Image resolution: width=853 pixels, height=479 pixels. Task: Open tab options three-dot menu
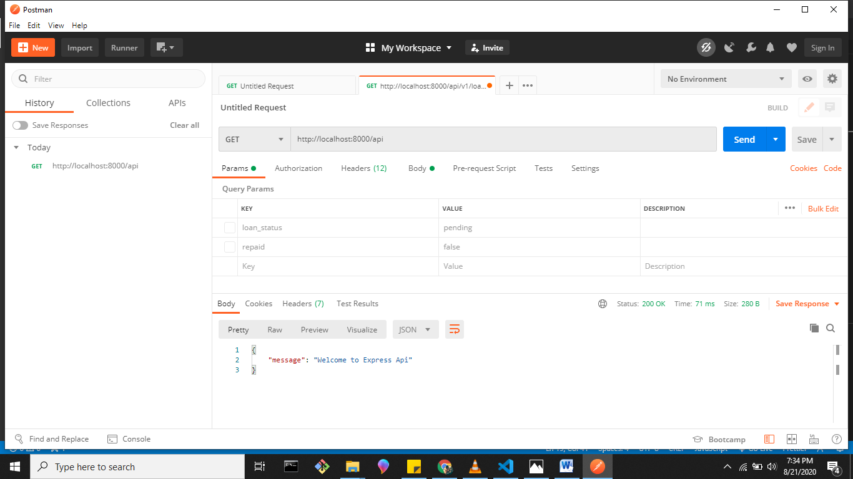(x=528, y=85)
